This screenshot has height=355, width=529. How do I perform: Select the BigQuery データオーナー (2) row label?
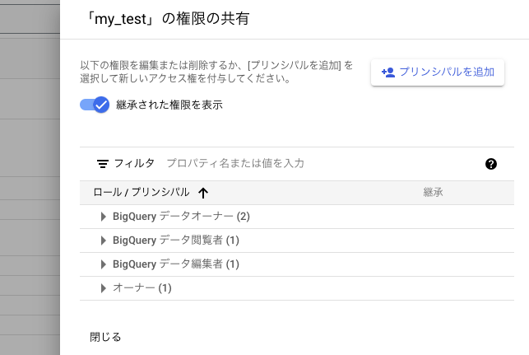[x=181, y=216]
